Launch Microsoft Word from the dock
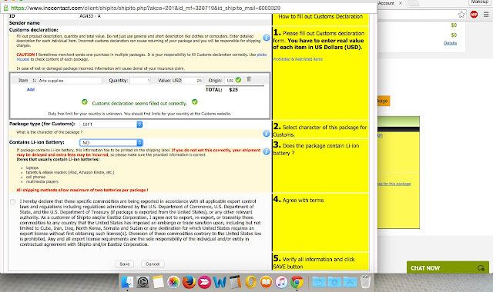This screenshot has height=292, width=493. (x=220, y=282)
